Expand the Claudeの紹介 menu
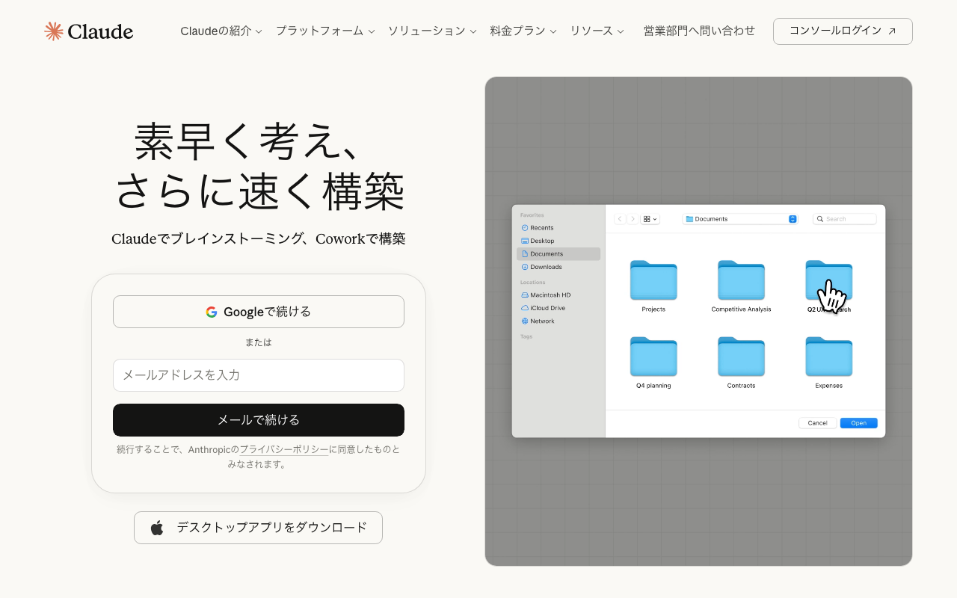Screen dimensions: 957x598 pyautogui.click(x=221, y=31)
